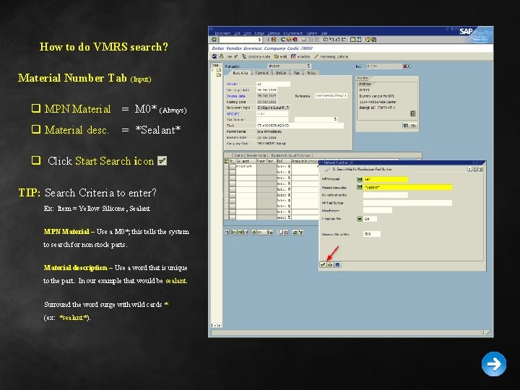Open the Help menu

324,33
